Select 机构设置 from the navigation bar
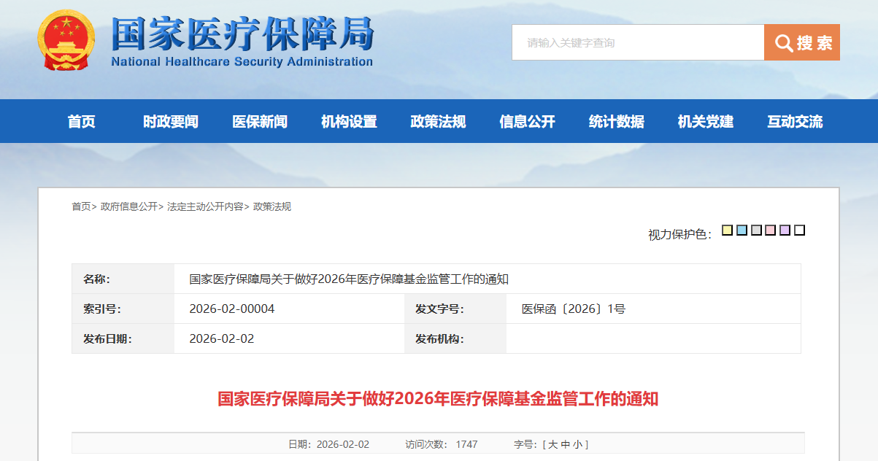 349,122
